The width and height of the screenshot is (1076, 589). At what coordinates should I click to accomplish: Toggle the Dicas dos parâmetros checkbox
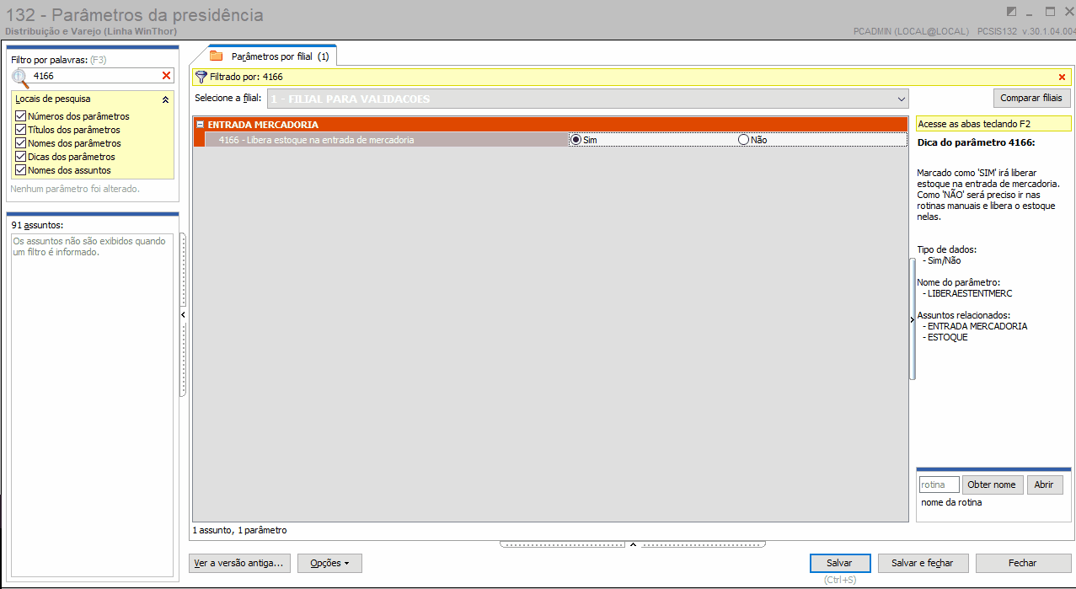click(20, 157)
